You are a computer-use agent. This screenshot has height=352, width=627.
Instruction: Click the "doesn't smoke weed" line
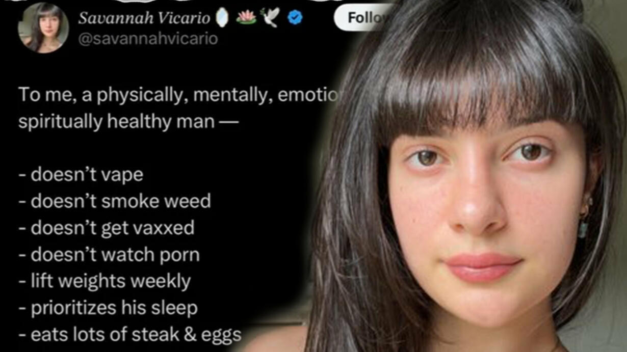tap(115, 201)
